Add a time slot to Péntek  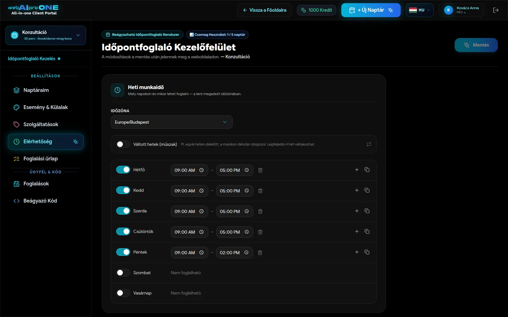357,252
